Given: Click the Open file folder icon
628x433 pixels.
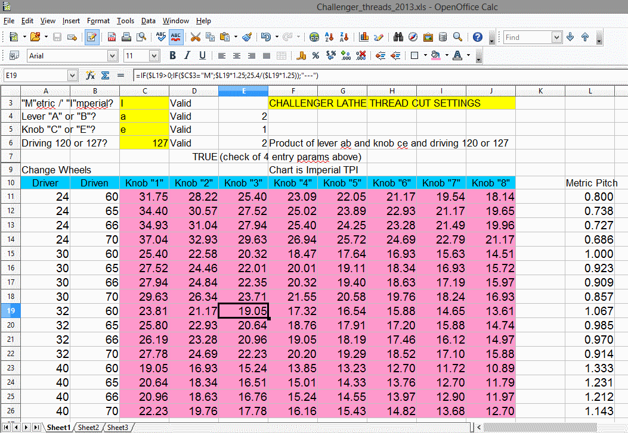Looking at the screenshot, I should coord(35,37).
